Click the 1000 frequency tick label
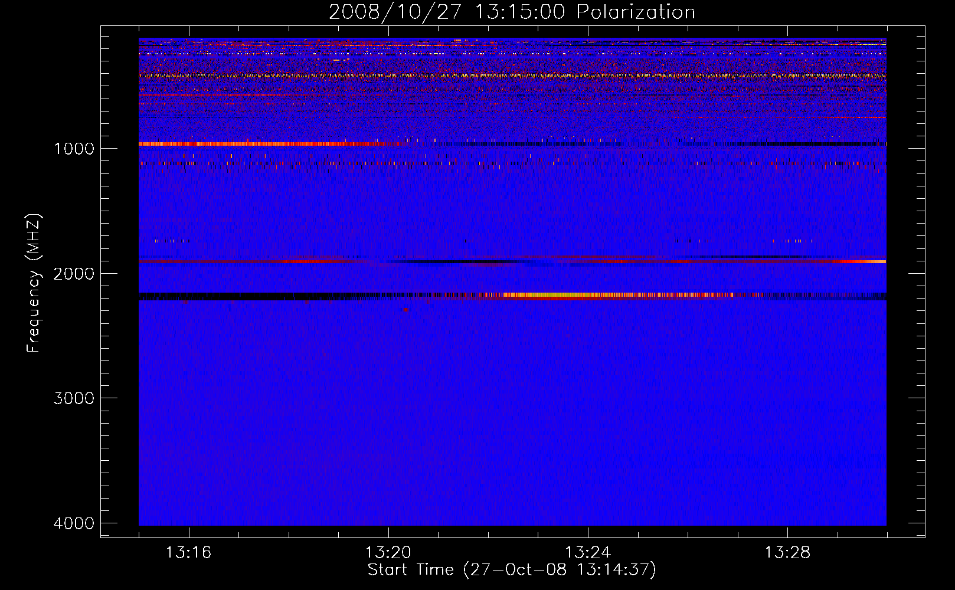Viewport: 955px width, 590px height. tap(74, 148)
